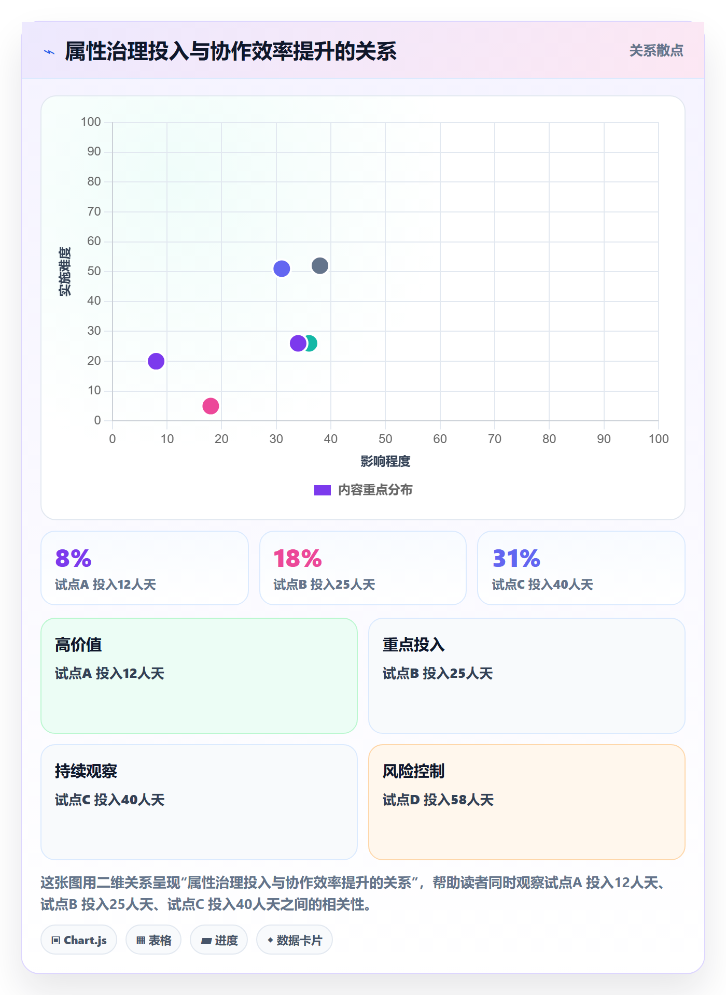The image size is (726, 995).
Task: Click the 试点D 投入58人天 text
Action: coord(438,800)
